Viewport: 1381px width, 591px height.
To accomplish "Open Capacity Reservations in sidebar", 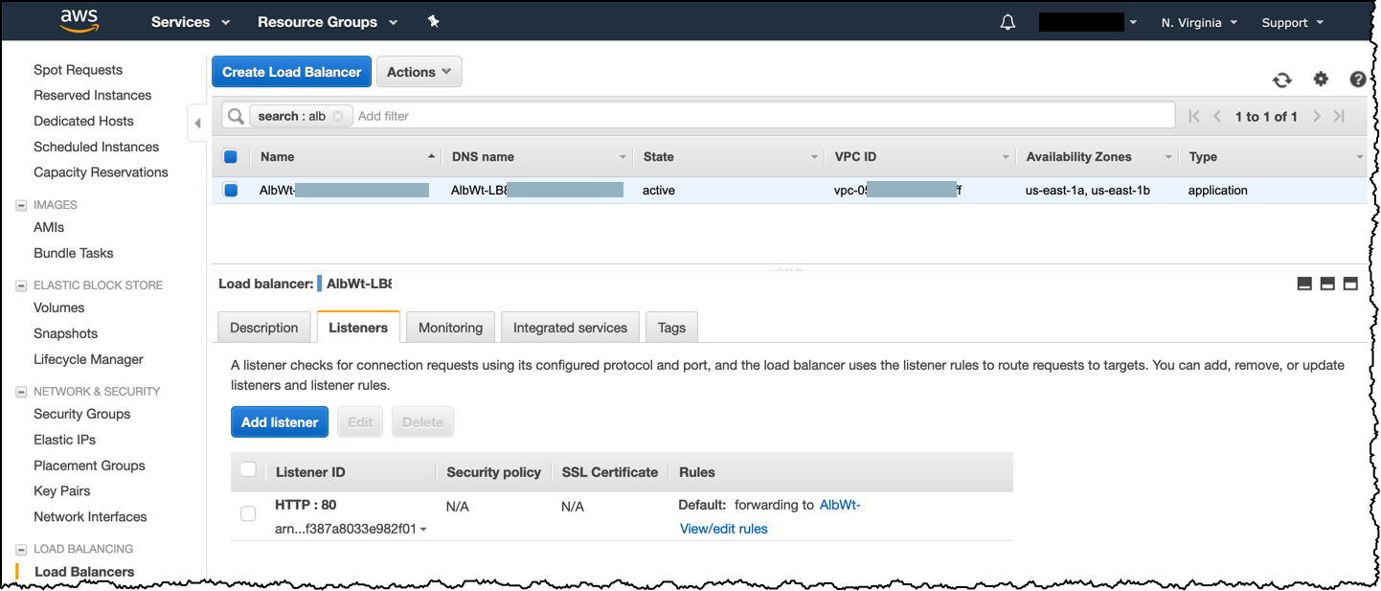I will click(x=101, y=172).
